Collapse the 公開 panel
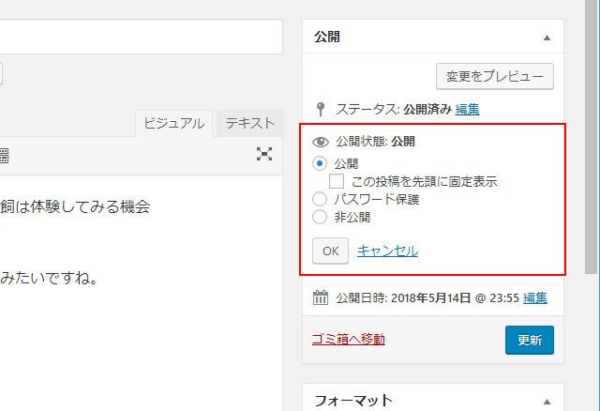The width and height of the screenshot is (600, 411). (547, 38)
